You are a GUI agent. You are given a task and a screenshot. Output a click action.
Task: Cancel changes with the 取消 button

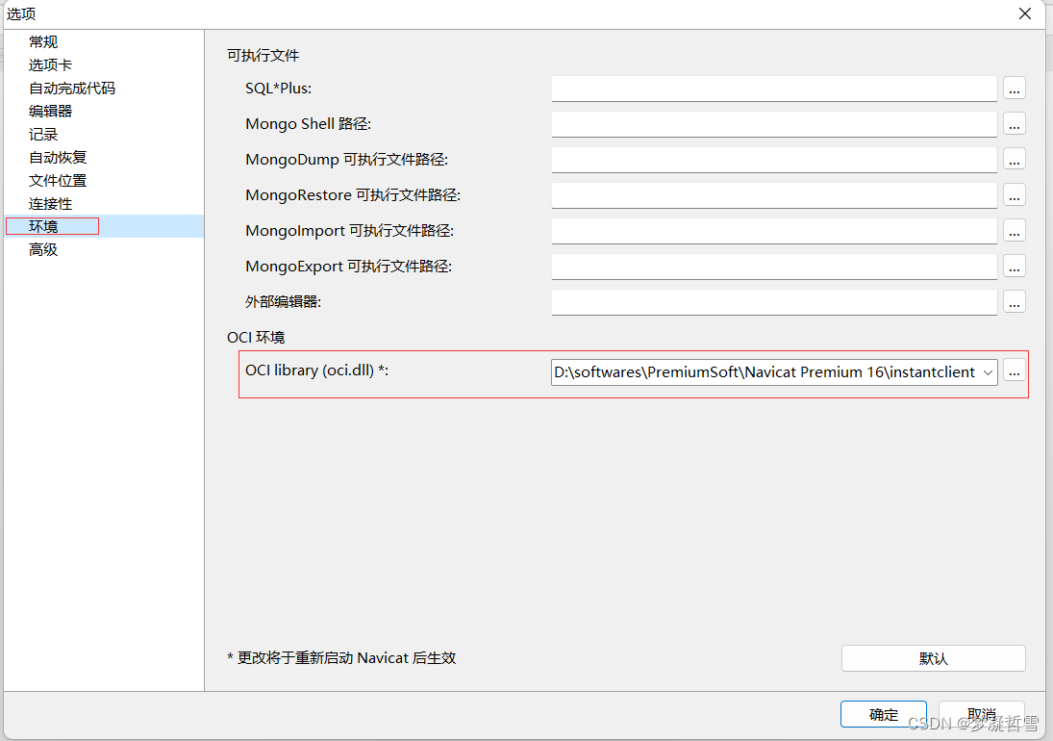[x=982, y=714]
